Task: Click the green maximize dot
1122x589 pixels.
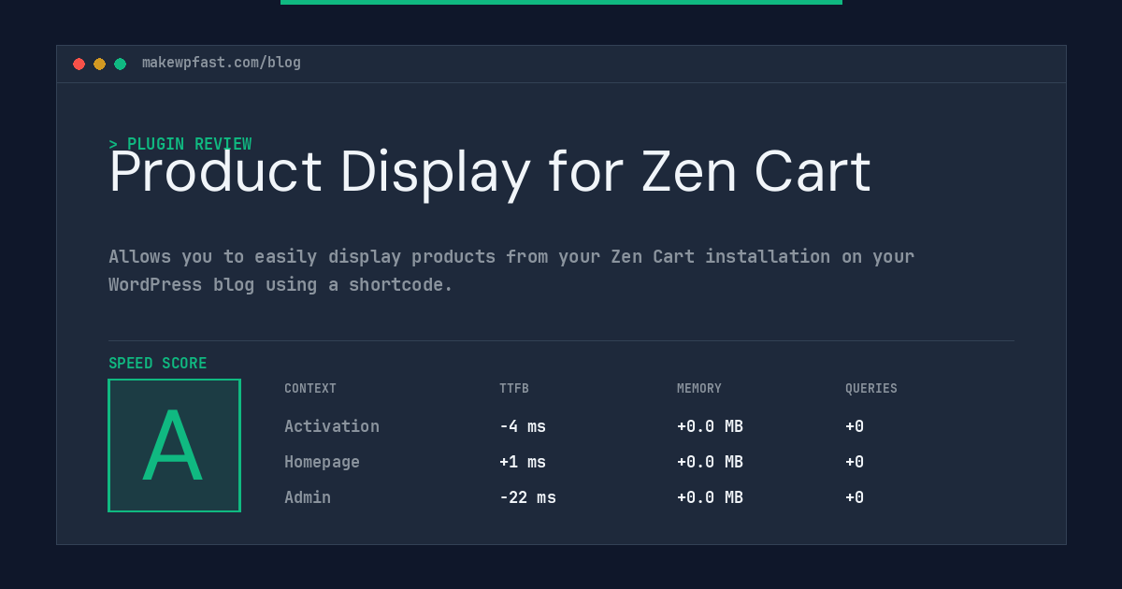Action: 120,64
